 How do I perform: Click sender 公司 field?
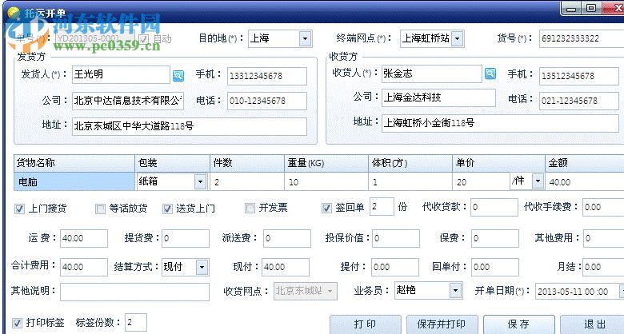click(128, 101)
